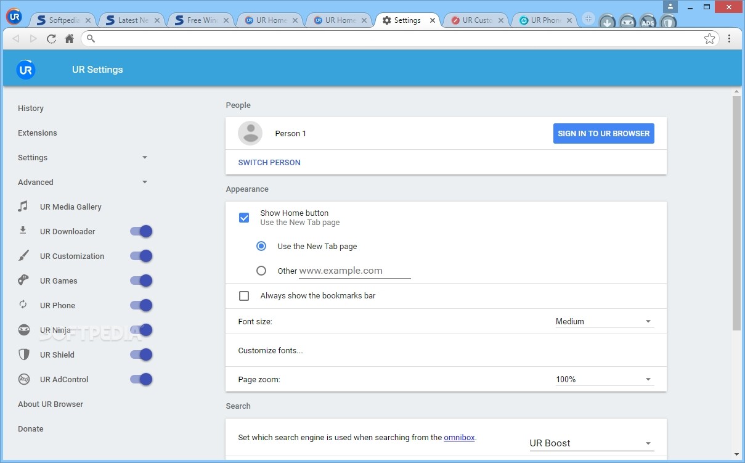
Task: Open About UR Browser
Action: [x=51, y=404]
